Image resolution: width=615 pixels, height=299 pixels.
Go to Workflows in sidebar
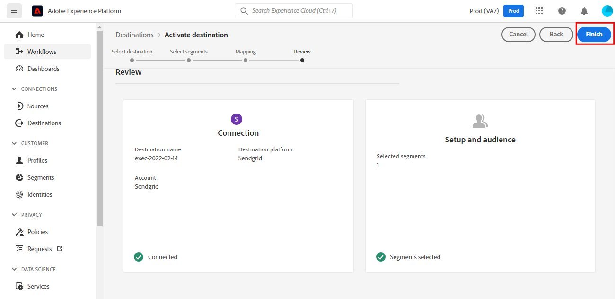point(42,52)
